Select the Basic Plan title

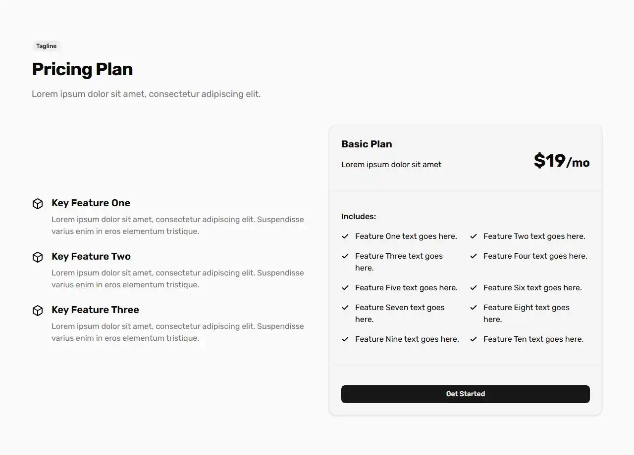pyautogui.click(x=367, y=144)
